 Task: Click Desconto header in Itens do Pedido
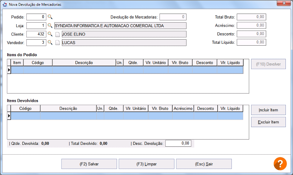tap(205, 63)
